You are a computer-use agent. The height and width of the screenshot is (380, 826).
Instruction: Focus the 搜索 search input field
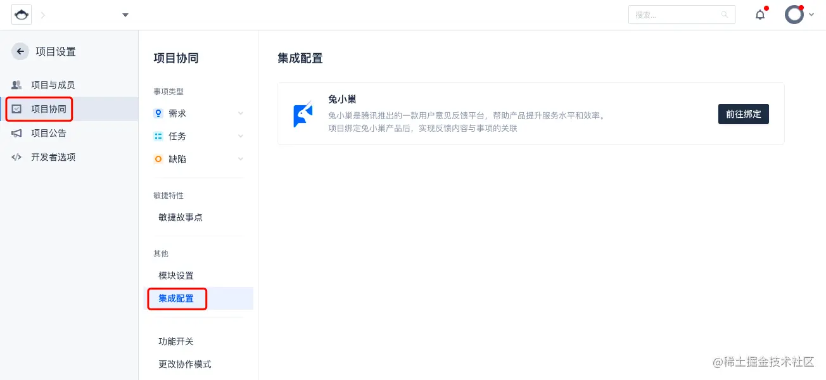pyautogui.click(x=682, y=15)
